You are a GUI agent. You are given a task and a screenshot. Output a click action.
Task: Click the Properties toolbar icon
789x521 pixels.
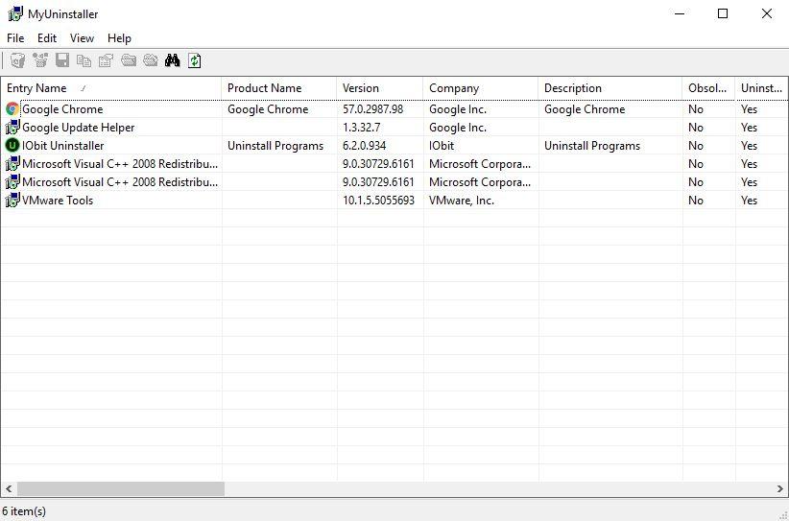[107, 60]
